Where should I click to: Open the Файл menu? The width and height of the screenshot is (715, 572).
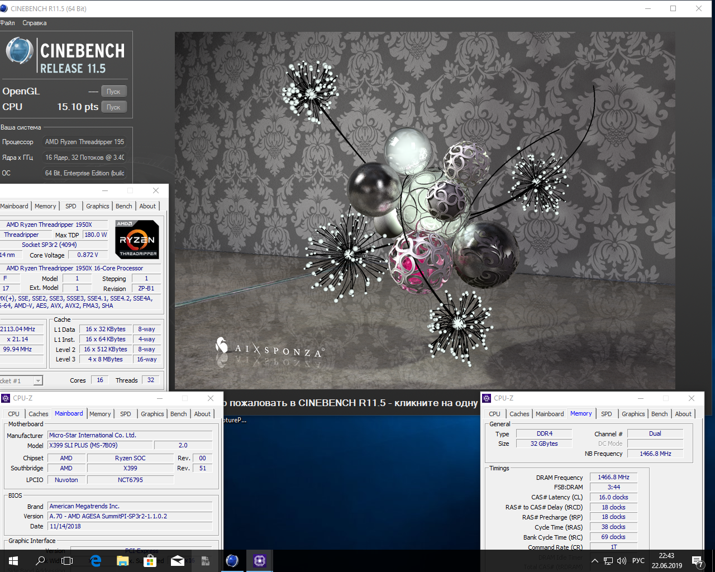8,23
